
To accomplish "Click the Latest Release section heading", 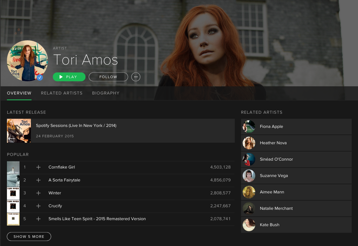I will (x=26, y=112).
